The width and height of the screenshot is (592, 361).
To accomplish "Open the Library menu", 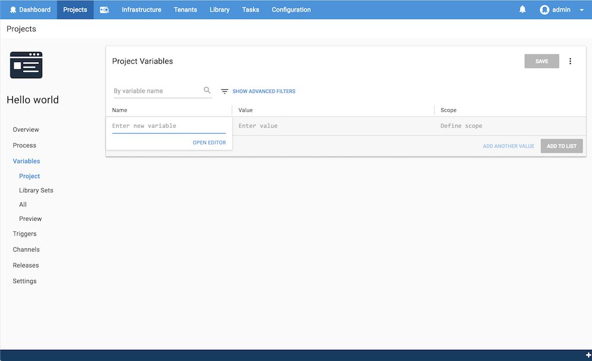I will pos(220,10).
